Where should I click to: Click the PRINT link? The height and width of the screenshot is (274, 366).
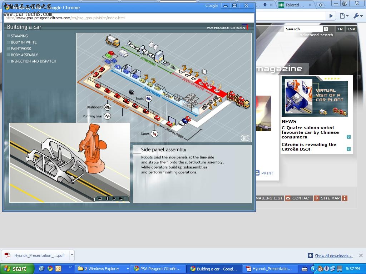pos(267,173)
